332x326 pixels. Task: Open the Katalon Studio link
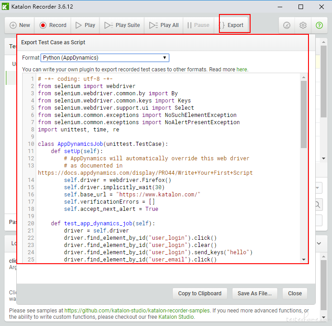(x=176, y=317)
